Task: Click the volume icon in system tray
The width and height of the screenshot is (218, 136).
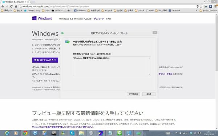Action: coord(187,133)
